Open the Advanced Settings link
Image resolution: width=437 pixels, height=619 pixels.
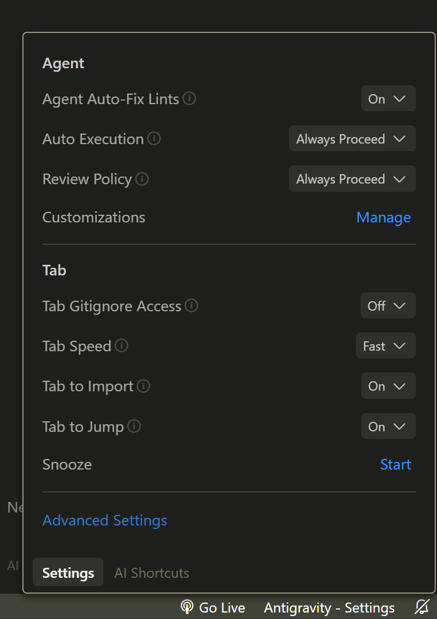(x=105, y=520)
